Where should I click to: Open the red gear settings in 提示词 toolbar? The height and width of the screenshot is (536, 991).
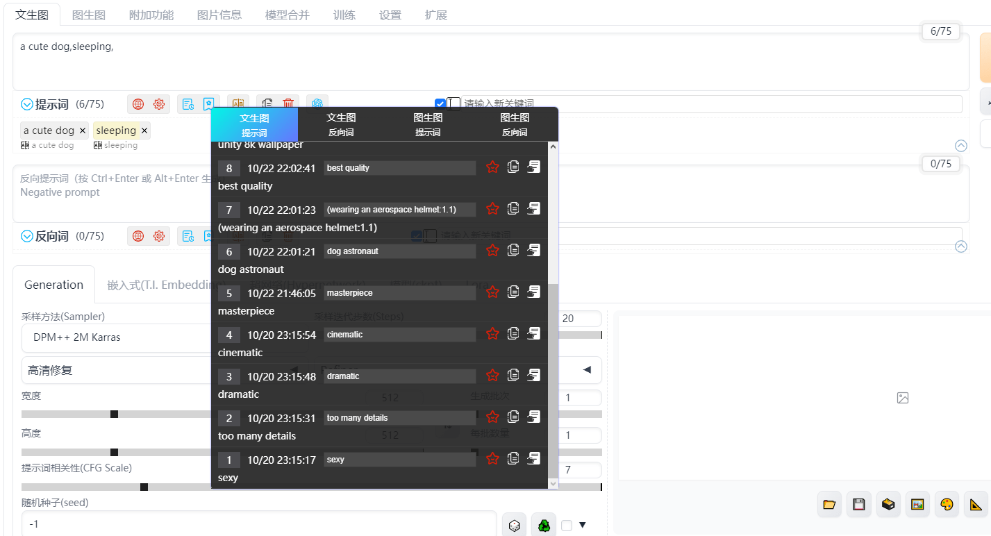tap(159, 104)
